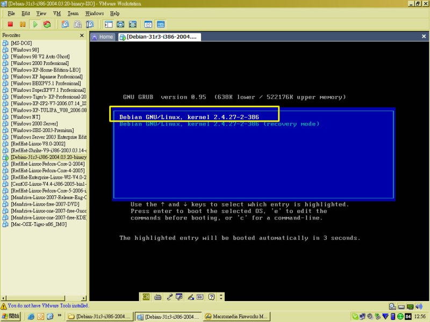Click the VMware Tools warning triangle icon
The image size is (430, 322).
click(4, 306)
